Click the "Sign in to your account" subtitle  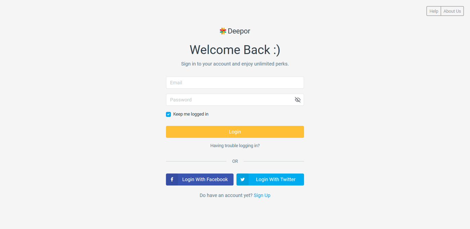pyautogui.click(x=235, y=64)
